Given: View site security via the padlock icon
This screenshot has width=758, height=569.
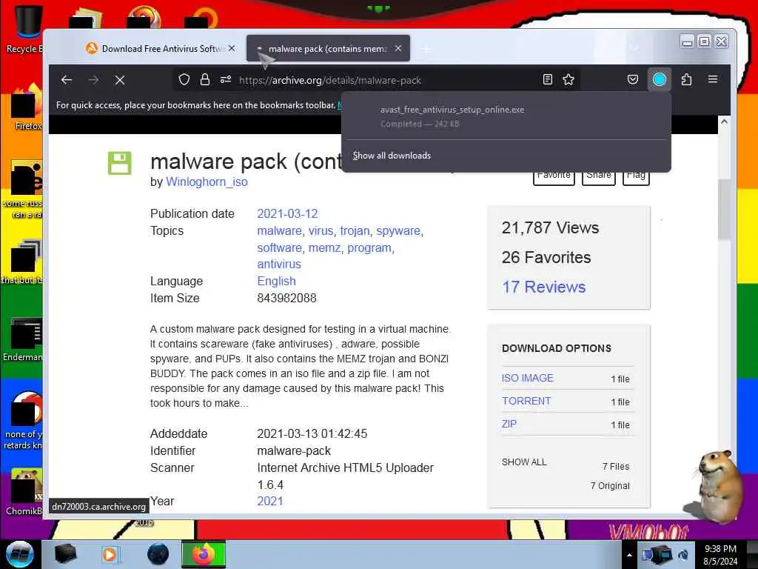Looking at the screenshot, I should (205, 79).
